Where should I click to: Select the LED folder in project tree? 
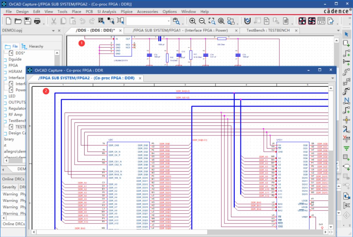pos(12,96)
